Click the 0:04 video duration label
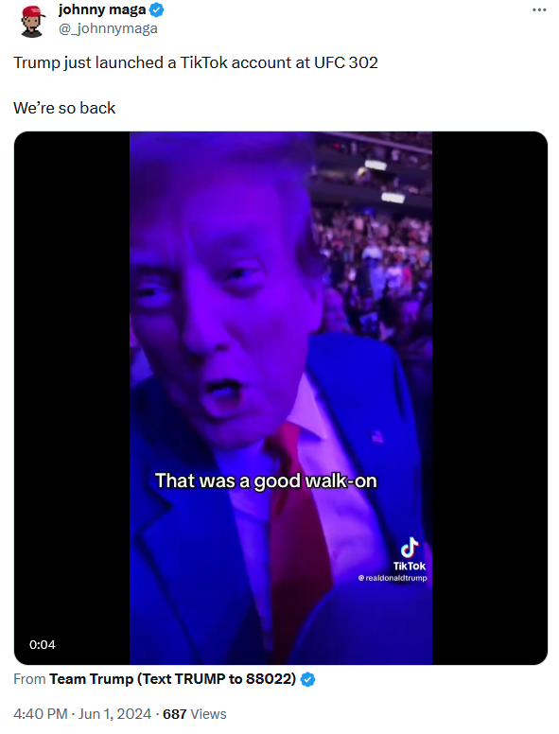The image size is (559, 734). (x=43, y=644)
